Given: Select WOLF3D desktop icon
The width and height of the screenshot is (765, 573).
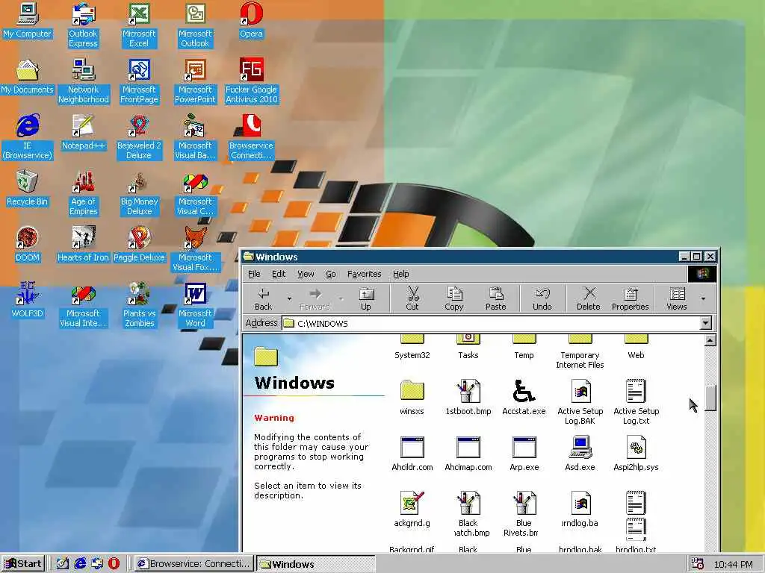Looking at the screenshot, I should point(27,301).
